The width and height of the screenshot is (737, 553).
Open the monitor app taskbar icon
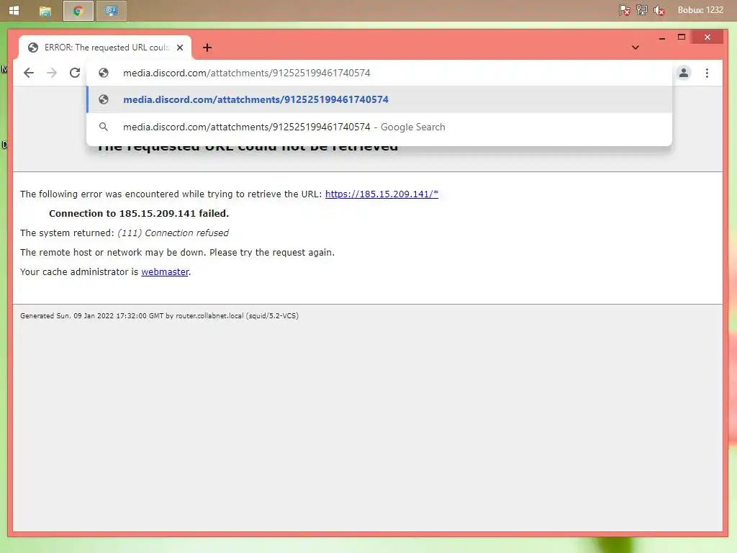pos(112,11)
